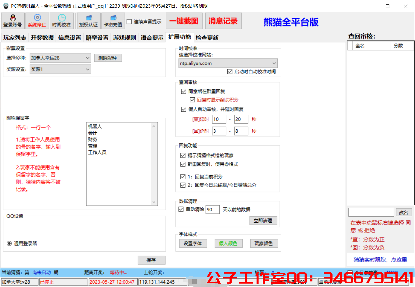
Task: Open the 奖源设置 dropdown 奖源1
Action: pyautogui.click(x=60, y=69)
